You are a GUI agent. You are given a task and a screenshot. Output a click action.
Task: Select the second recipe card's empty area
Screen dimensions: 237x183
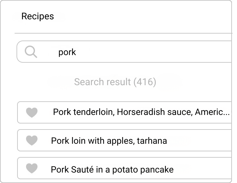pos(200,140)
